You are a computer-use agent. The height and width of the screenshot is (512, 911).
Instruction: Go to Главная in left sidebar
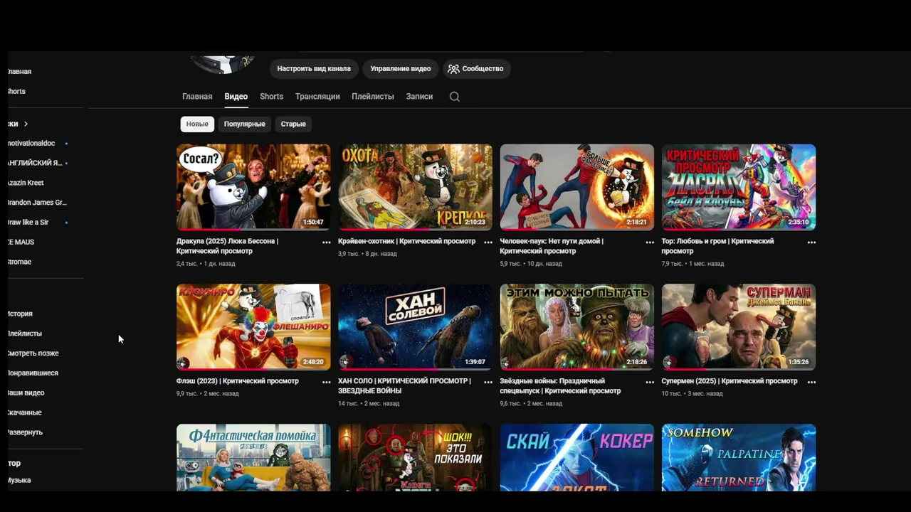click(x=20, y=72)
